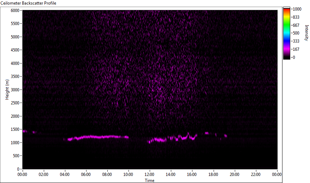The height and width of the screenshot is (183, 310).
Task: Click the cloud blob just after 00:00
Action: 25,131
